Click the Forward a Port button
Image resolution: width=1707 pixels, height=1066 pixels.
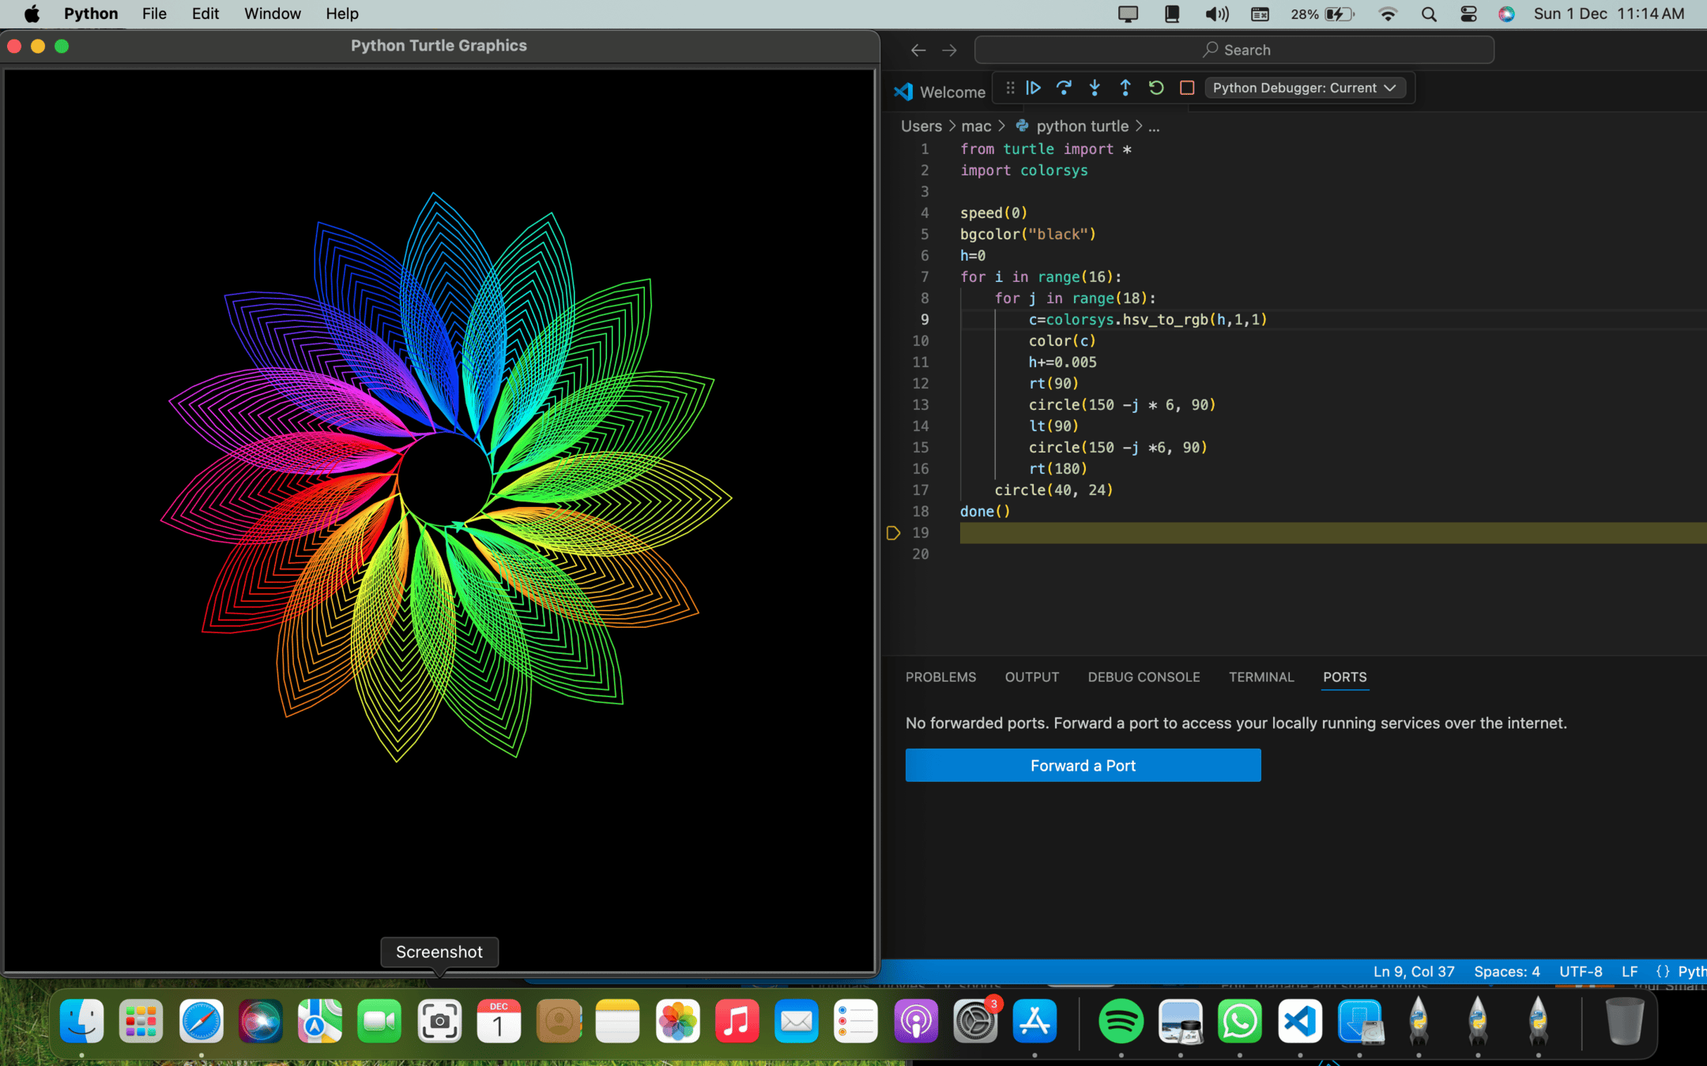click(x=1083, y=765)
